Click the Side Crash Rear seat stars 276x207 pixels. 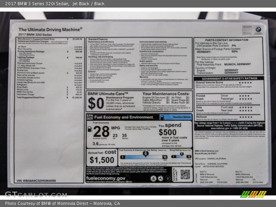[246, 110]
